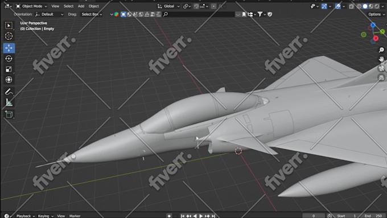The height and width of the screenshot is (218, 387).
Task: Switch to solid viewport shading
Action: [365, 6]
